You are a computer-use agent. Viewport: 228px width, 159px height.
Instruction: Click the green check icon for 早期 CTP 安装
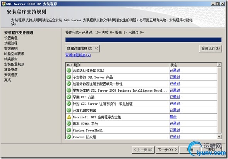[x=69, y=97]
